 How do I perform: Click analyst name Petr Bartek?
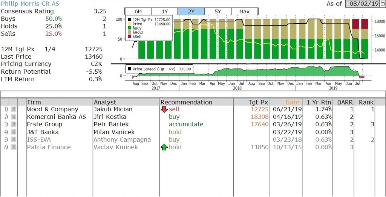(111, 124)
